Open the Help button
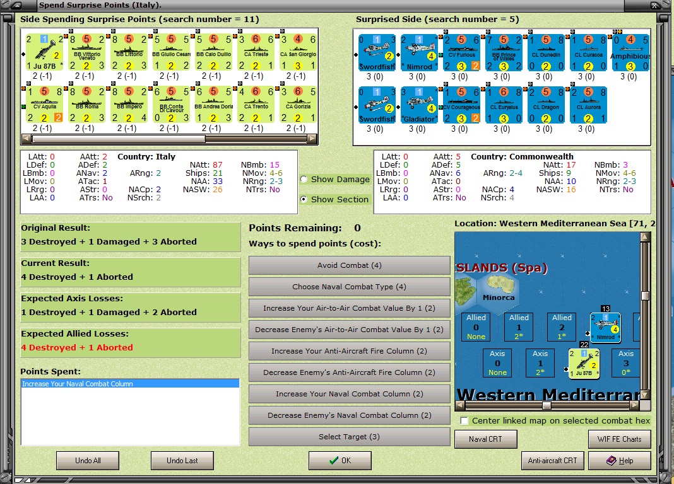Screen dimensions: 674x484 (x=619, y=461)
